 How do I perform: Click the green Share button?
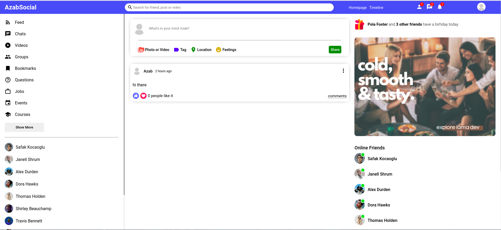pos(335,50)
